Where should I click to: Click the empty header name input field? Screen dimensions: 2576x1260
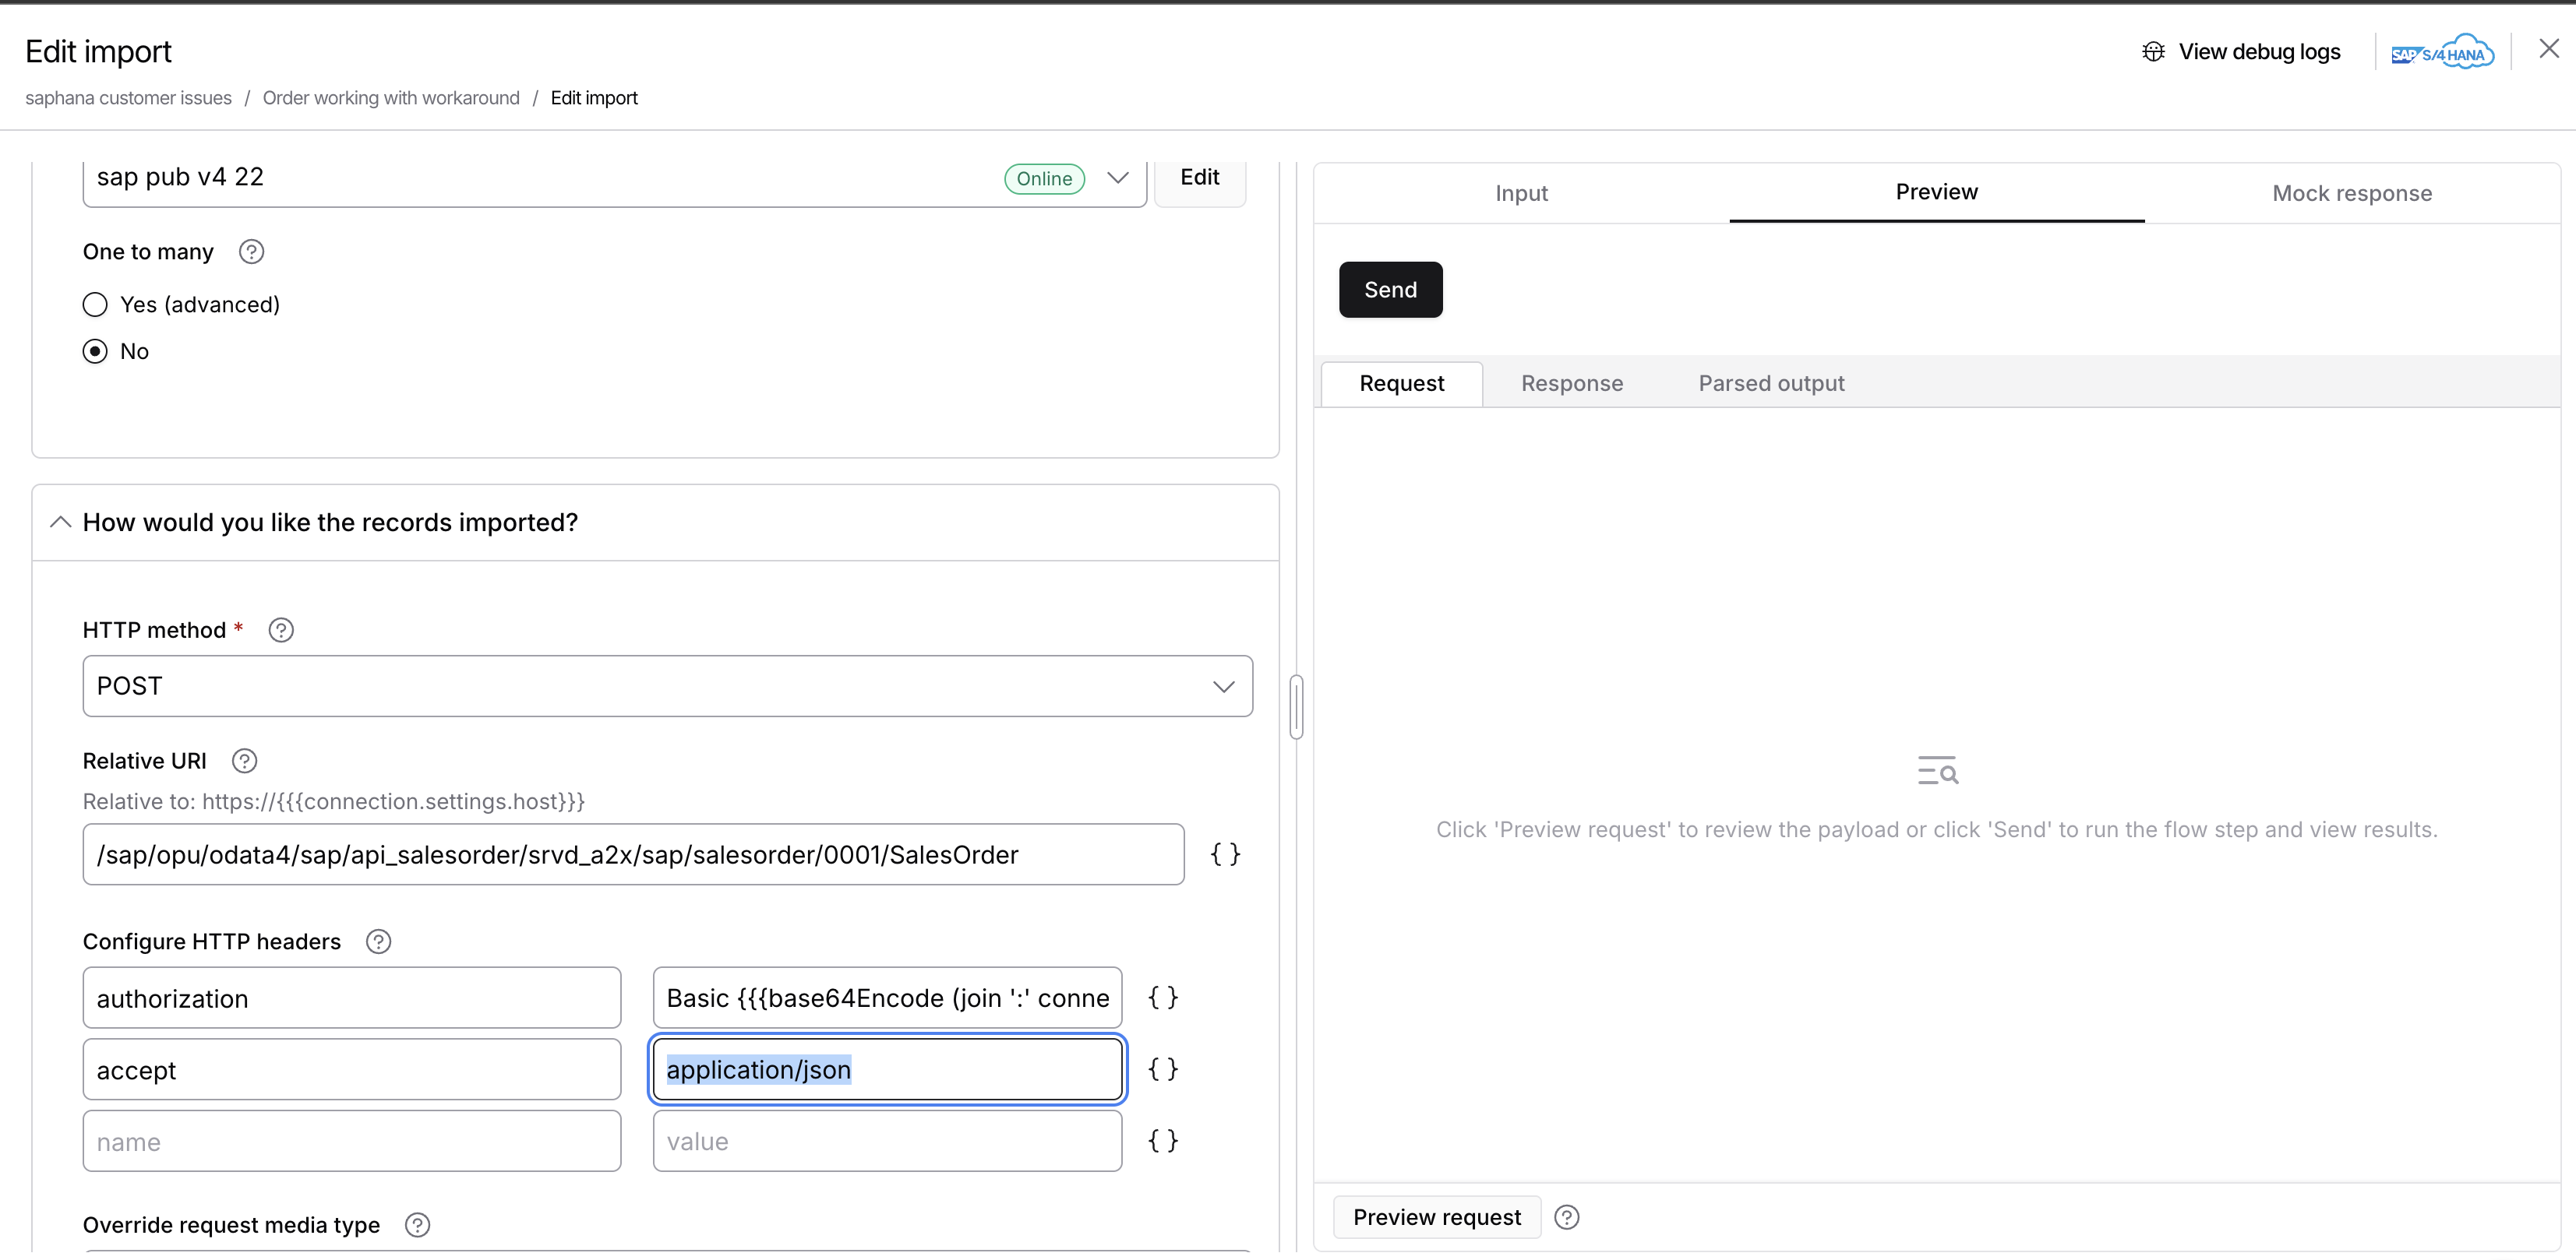352,1140
